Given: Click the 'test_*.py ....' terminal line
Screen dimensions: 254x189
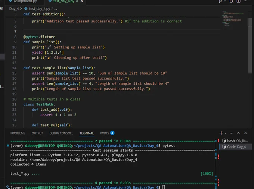Looking at the screenshot, I should (x=25, y=174).
